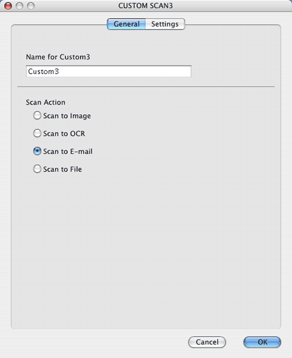Dismiss the dialog with Cancel
The height and width of the screenshot is (358, 292).
[207, 342]
